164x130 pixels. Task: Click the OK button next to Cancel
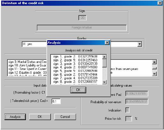pyautogui.click(x=40, y=117)
